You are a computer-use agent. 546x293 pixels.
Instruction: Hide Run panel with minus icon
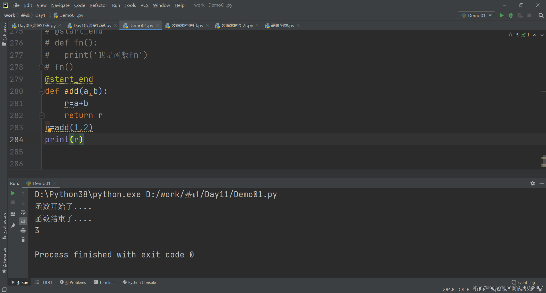coord(542,183)
